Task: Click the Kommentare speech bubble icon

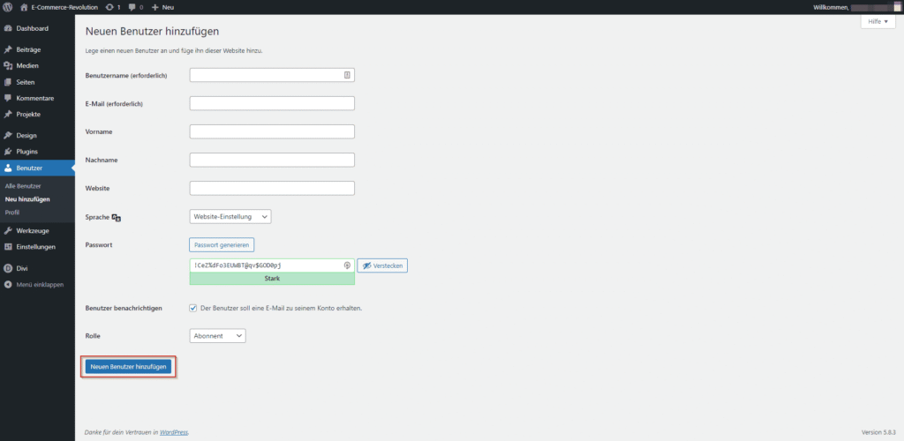Action: (8, 98)
